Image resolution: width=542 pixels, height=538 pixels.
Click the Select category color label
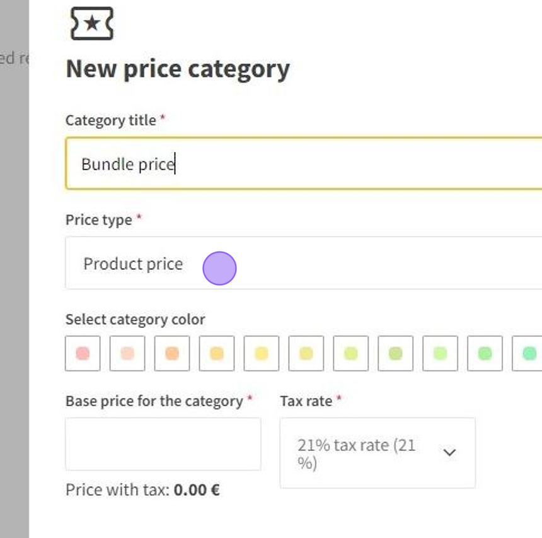(135, 320)
